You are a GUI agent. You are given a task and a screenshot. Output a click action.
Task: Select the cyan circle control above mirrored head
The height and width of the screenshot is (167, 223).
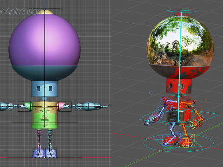(181, 11)
